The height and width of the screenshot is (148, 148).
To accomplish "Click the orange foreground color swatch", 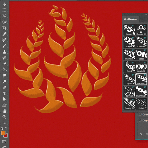I will (3, 133).
